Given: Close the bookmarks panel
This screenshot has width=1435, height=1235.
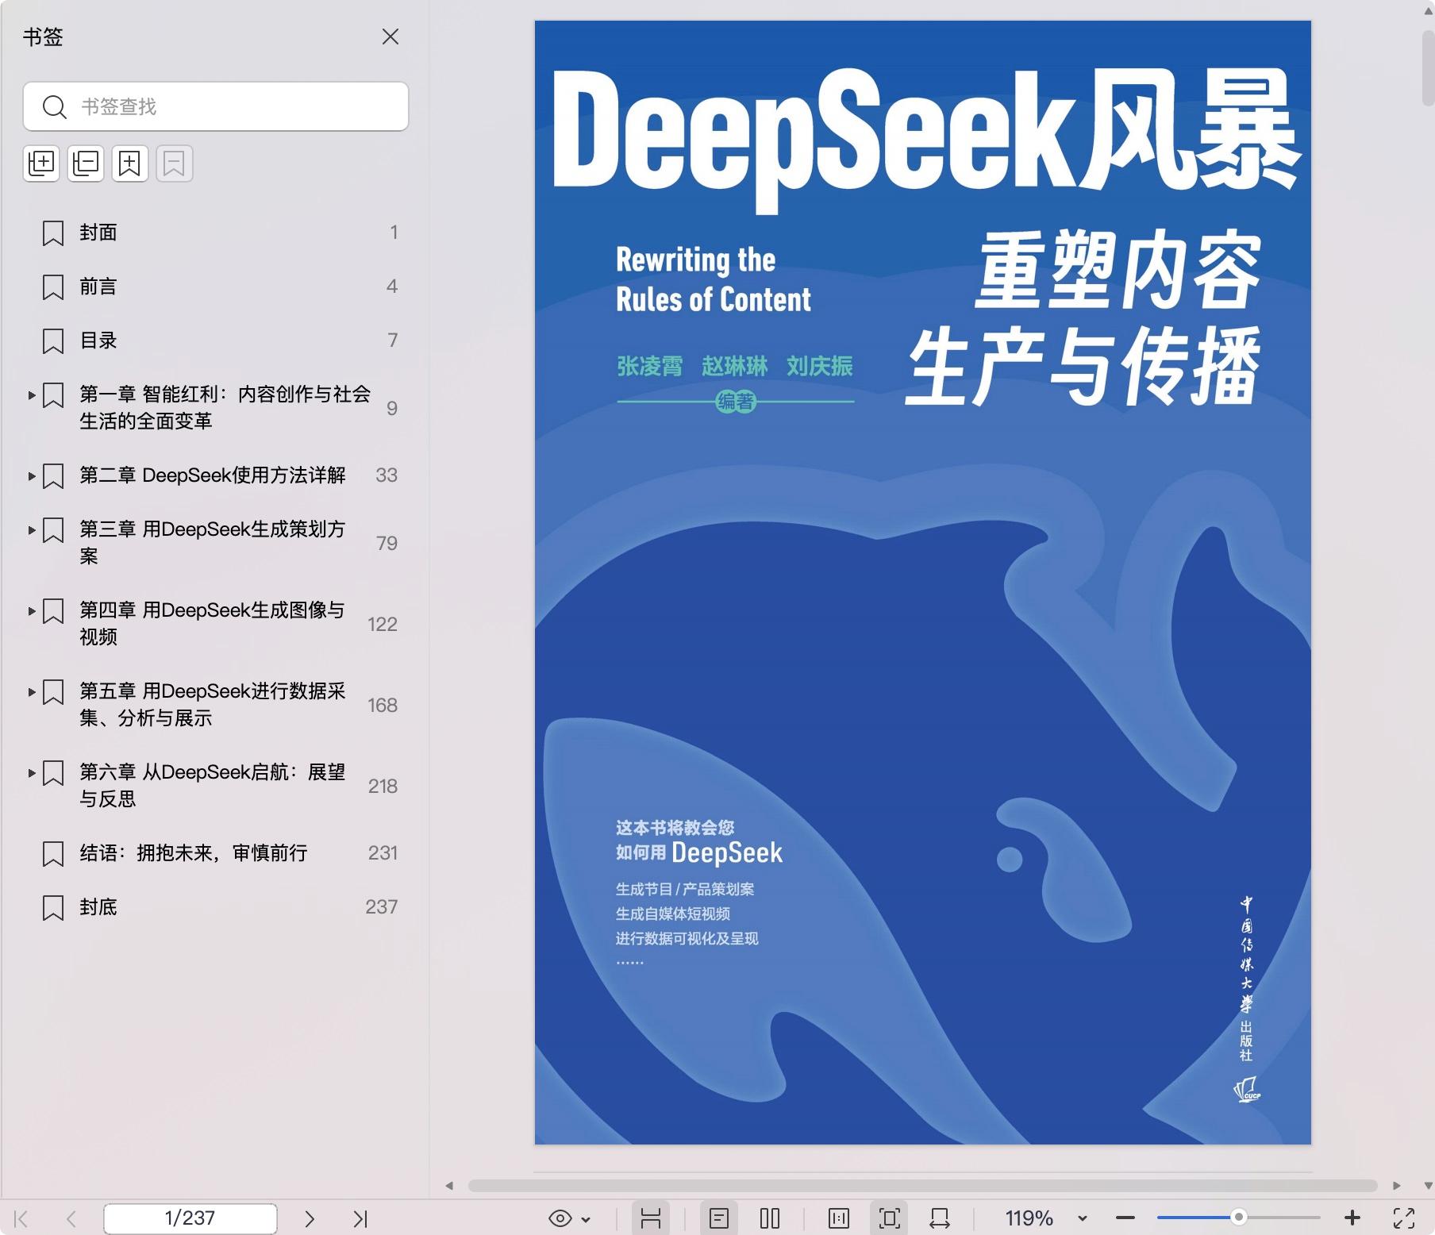Looking at the screenshot, I should click(x=390, y=37).
